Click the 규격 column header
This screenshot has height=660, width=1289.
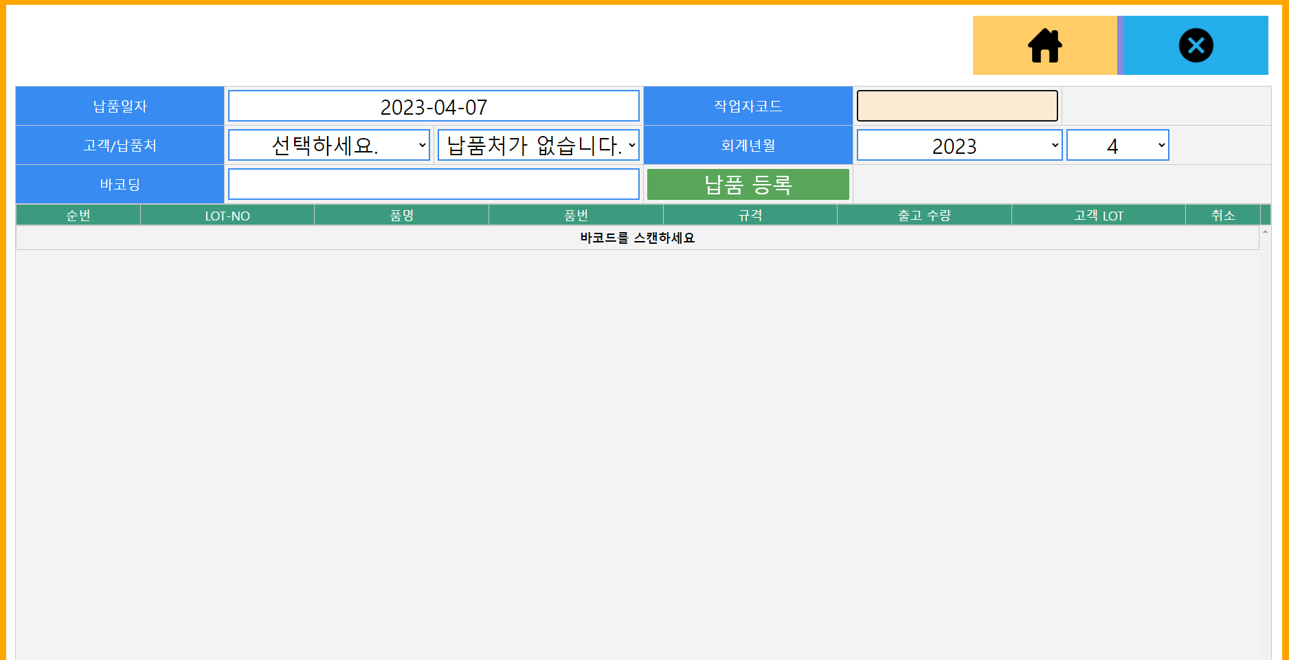(x=750, y=215)
